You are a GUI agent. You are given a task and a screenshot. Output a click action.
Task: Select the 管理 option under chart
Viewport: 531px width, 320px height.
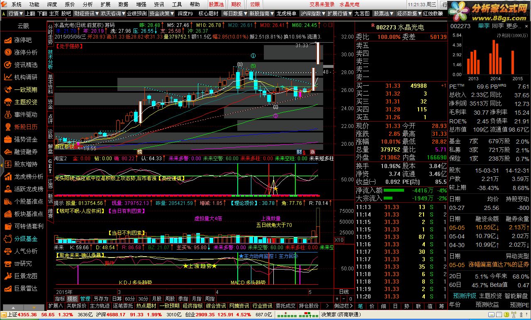[85, 298]
